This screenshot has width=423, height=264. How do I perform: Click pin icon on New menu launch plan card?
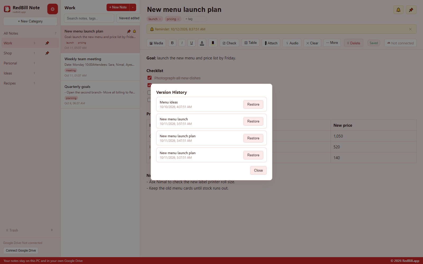pyautogui.click(x=129, y=31)
